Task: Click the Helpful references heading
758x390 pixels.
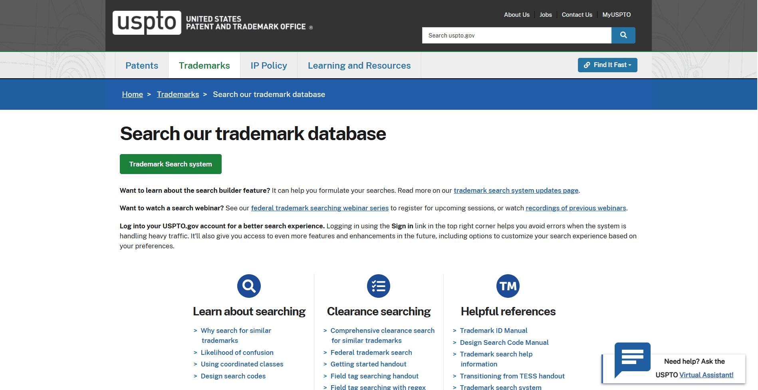Action: point(508,311)
